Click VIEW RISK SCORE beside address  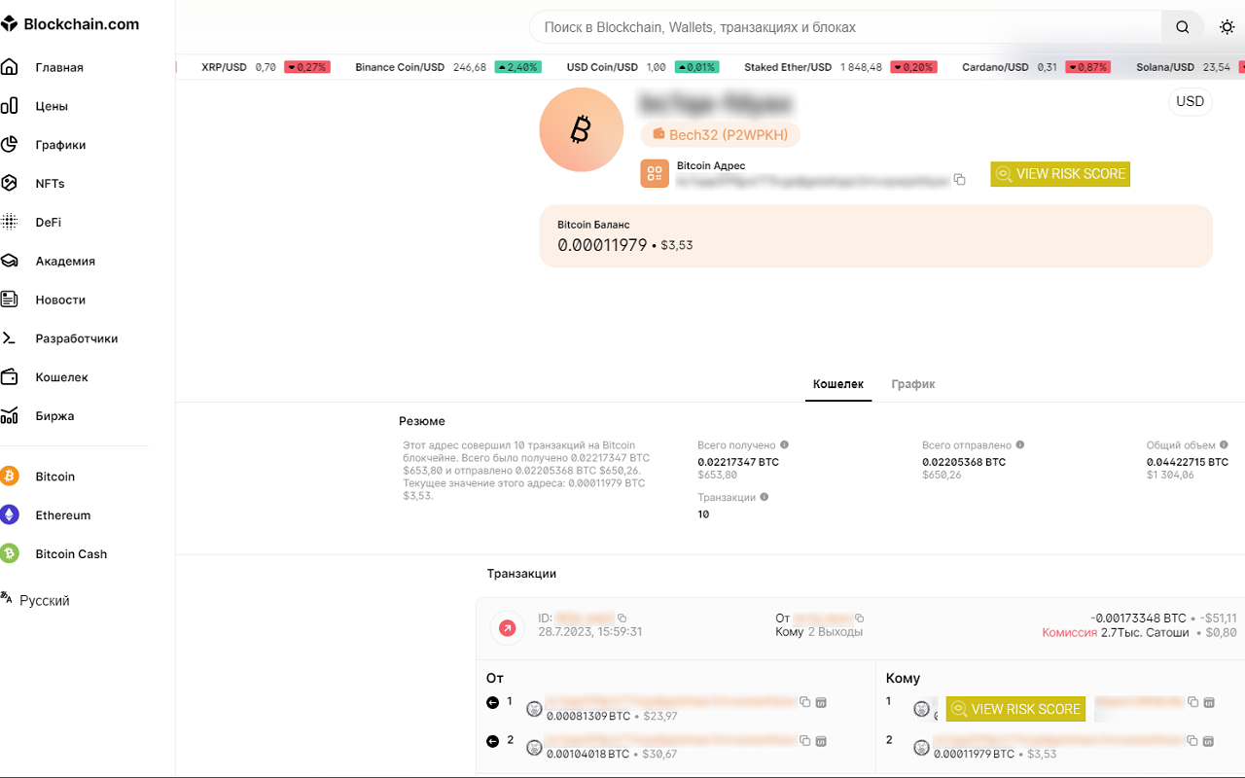tap(1060, 174)
